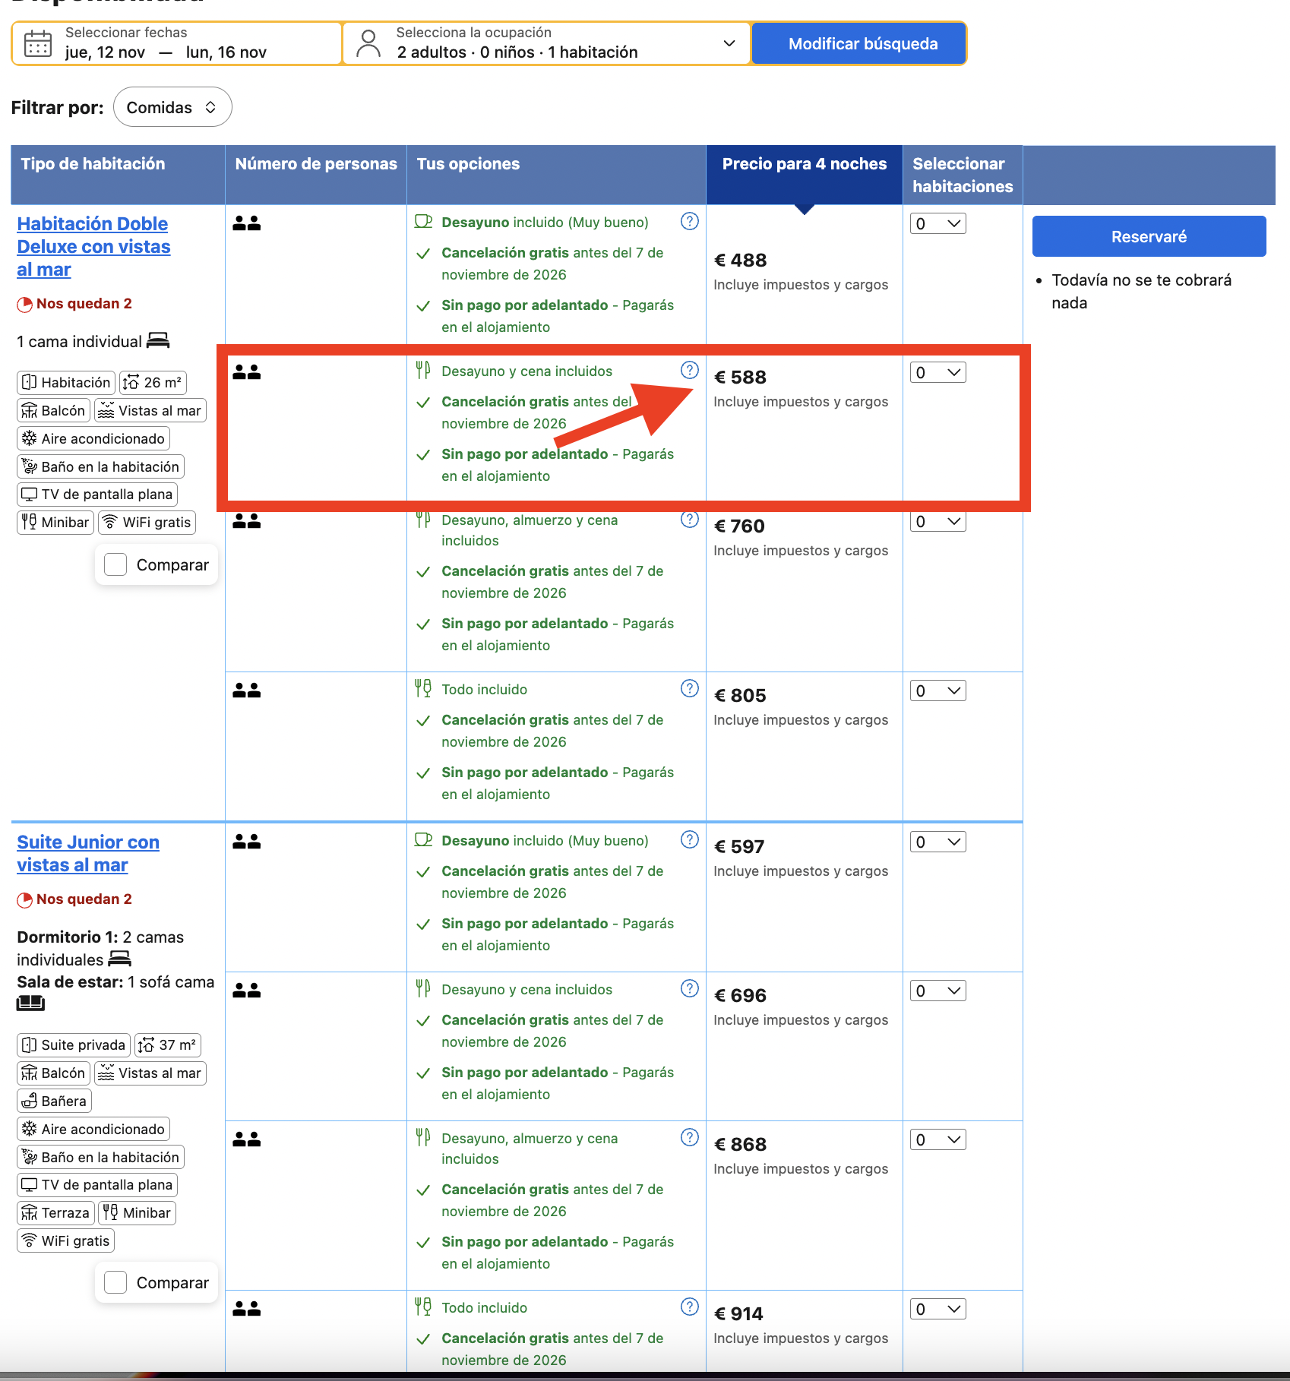This screenshot has height=1381, width=1290.
Task: Open room quantity dropdown for €488 option
Action: tap(937, 223)
